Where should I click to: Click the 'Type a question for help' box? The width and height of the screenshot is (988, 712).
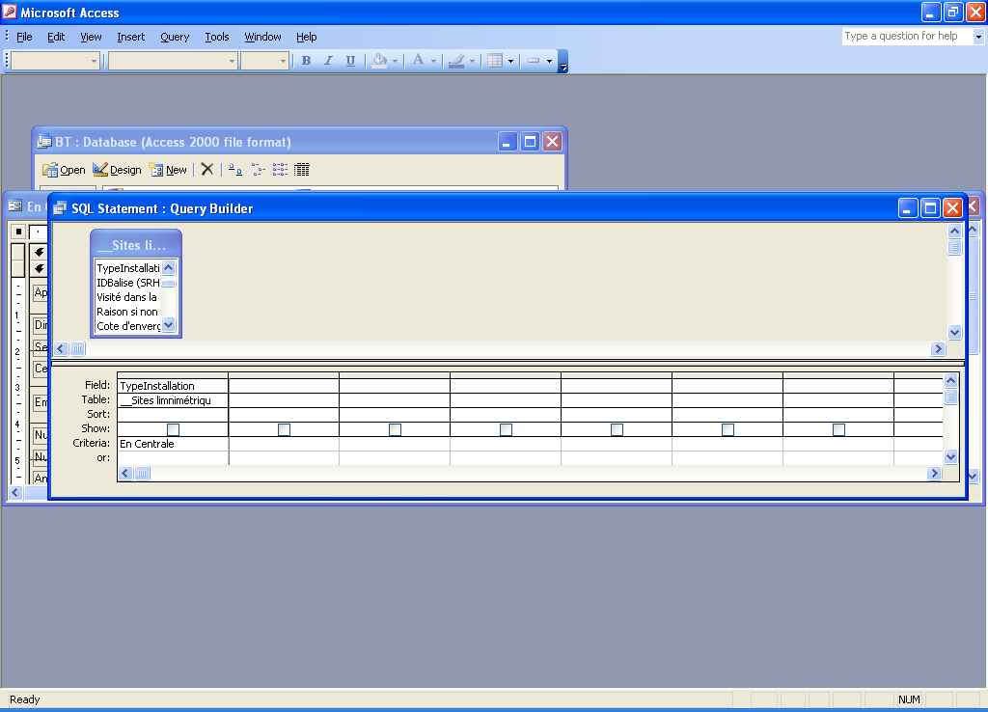click(907, 36)
